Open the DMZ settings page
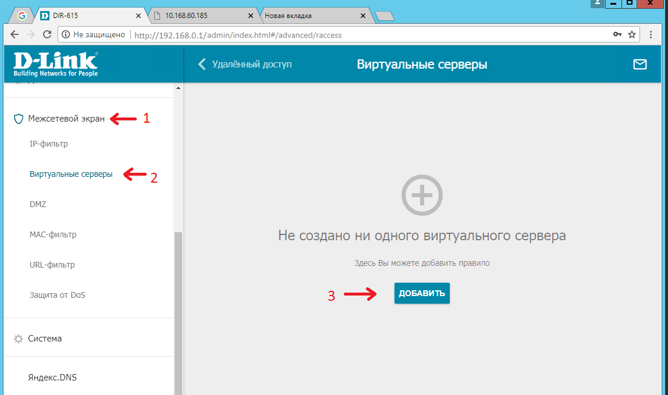Screen dimensions: 668x395 point(38,205)
